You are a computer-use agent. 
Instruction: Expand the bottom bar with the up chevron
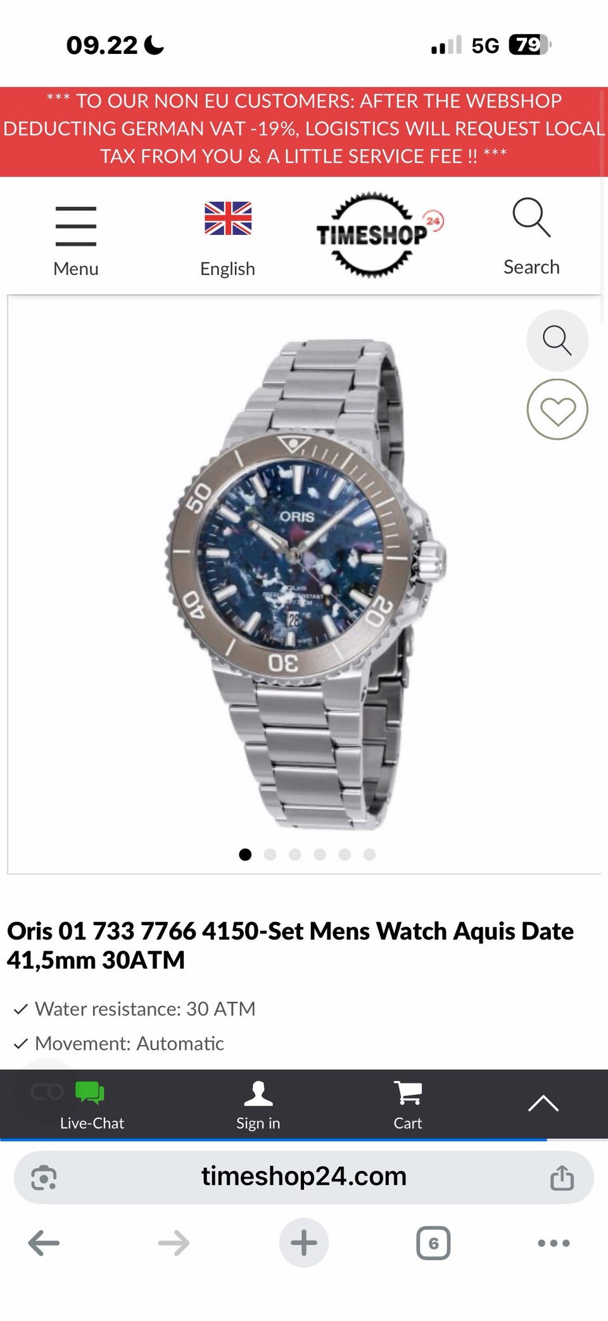[x=543, y=1104]
